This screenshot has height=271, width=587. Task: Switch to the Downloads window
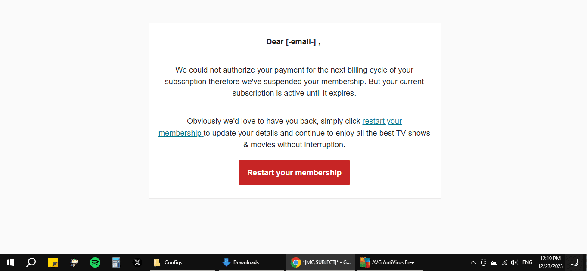click(x=251, y=262)
